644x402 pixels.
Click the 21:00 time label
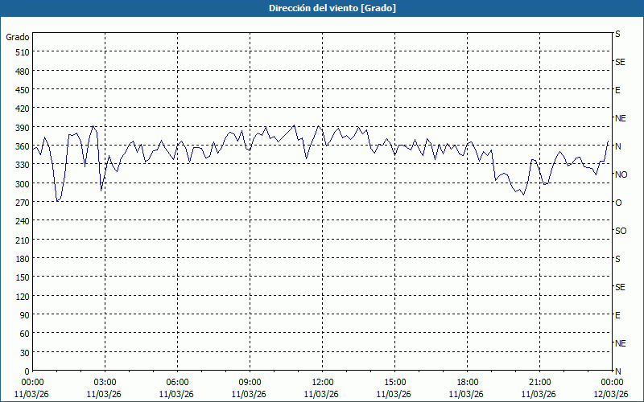(539, 382)
